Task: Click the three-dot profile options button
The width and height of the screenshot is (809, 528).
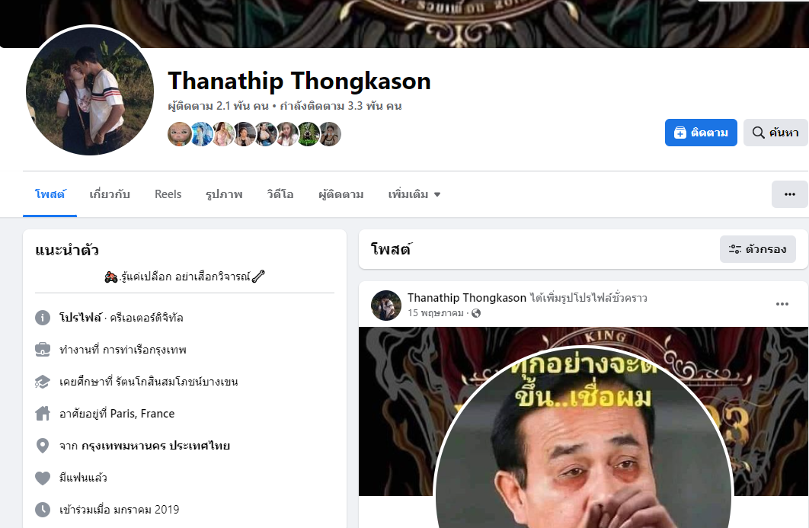Action: tap(789, 194)
